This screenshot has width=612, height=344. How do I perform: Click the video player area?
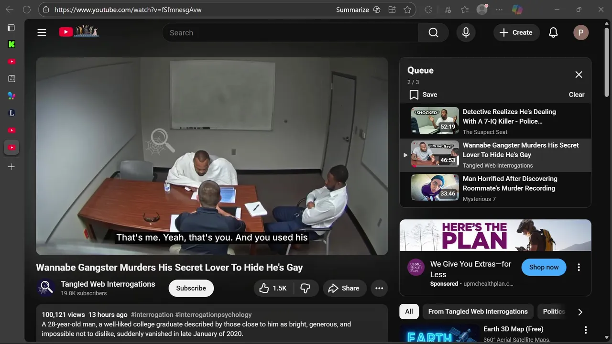tap(212, 156)
